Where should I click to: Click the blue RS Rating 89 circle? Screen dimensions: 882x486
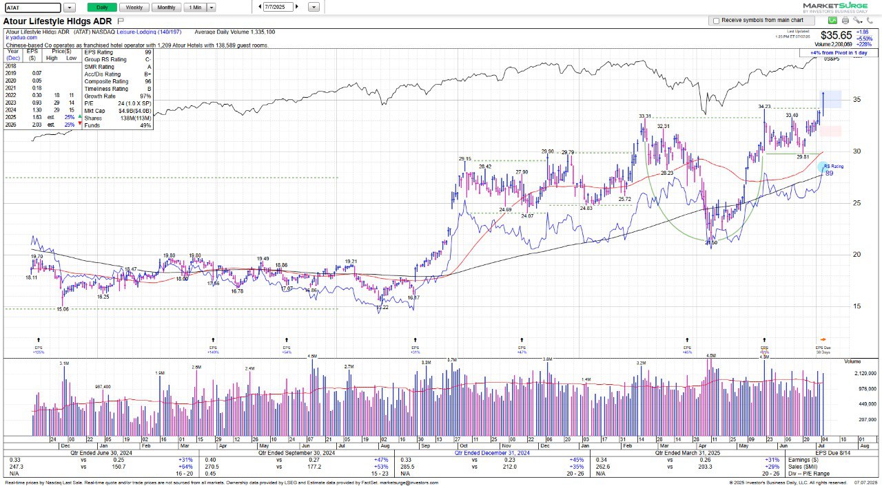[x=824, y=167]
